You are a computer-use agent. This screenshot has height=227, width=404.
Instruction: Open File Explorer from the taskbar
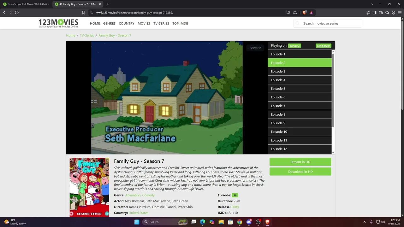tap(221, 222)
